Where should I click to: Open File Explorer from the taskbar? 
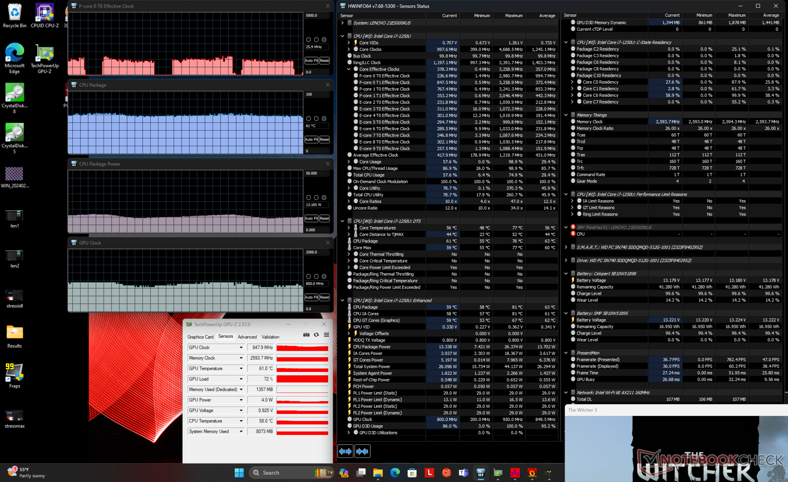point(378,473)
